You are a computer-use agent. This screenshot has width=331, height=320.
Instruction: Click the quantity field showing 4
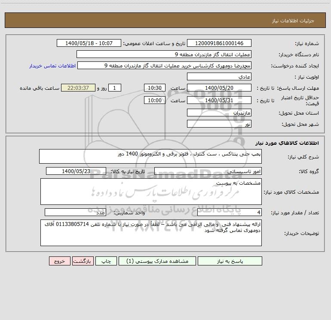[230, 212]
